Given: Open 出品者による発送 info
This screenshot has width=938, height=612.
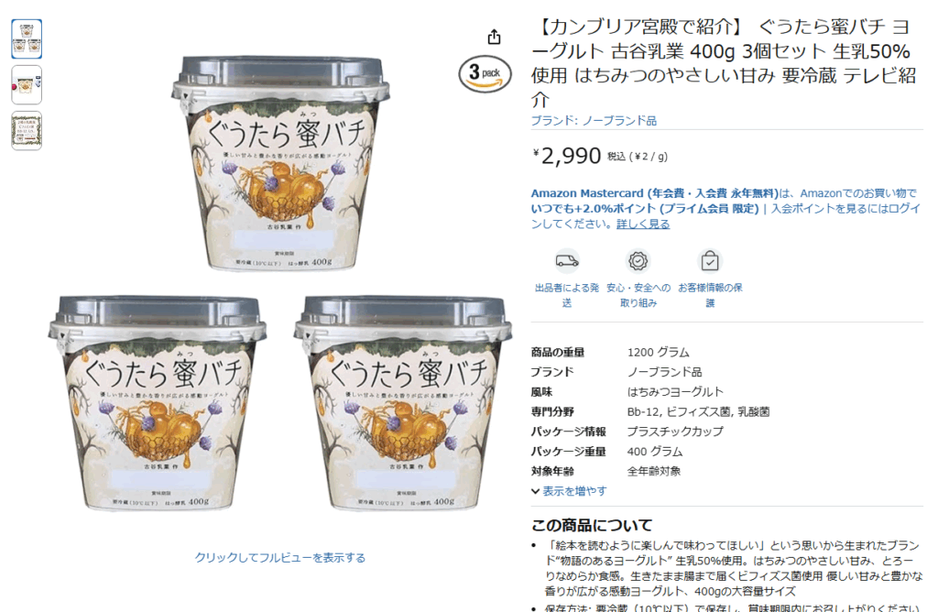Looking at the screenshot, I should pos(567,295).
